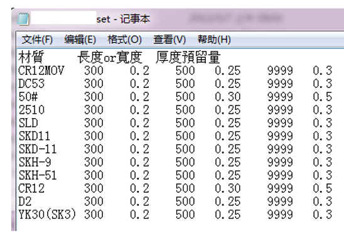This screenshot has width=344, height=240.
Task: Click 500 in the SLD row
Action: (185, 123)
